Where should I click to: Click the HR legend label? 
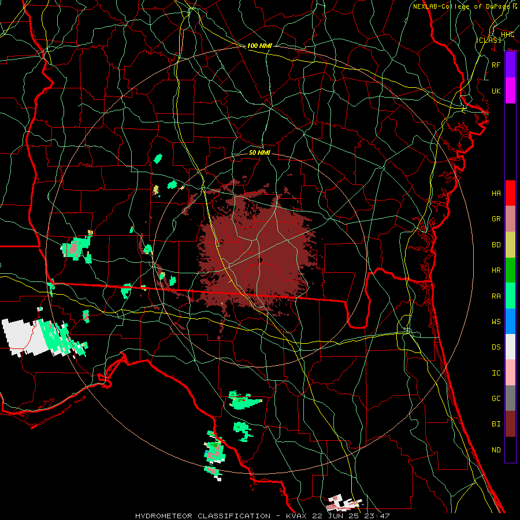tap(496, 270)
